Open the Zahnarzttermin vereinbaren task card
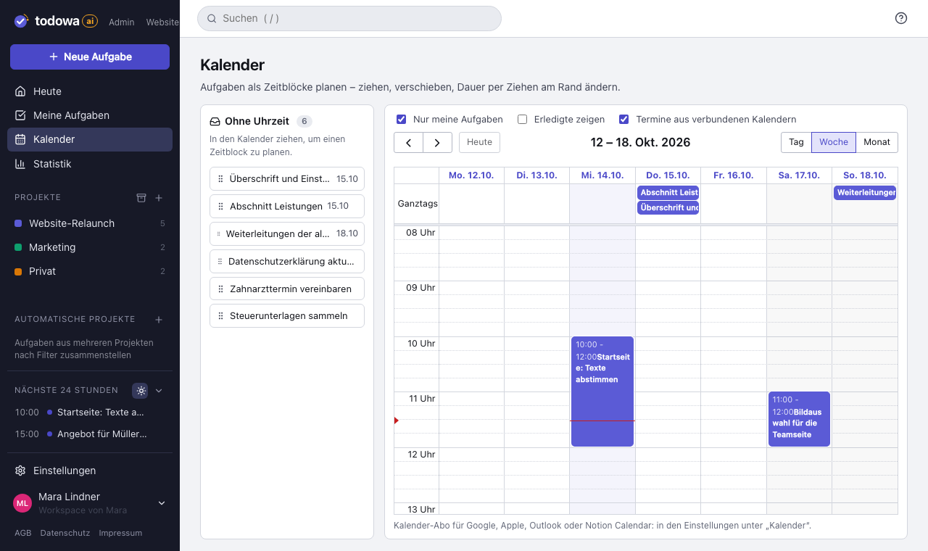 [287, 289]
